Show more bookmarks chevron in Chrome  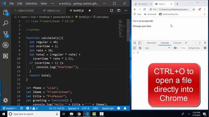(x=204, y=14)
